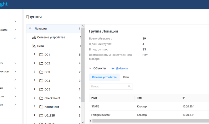Collapse the Локации group tree
The height and width of the screenshot is (124, 209).
(30, 28)
